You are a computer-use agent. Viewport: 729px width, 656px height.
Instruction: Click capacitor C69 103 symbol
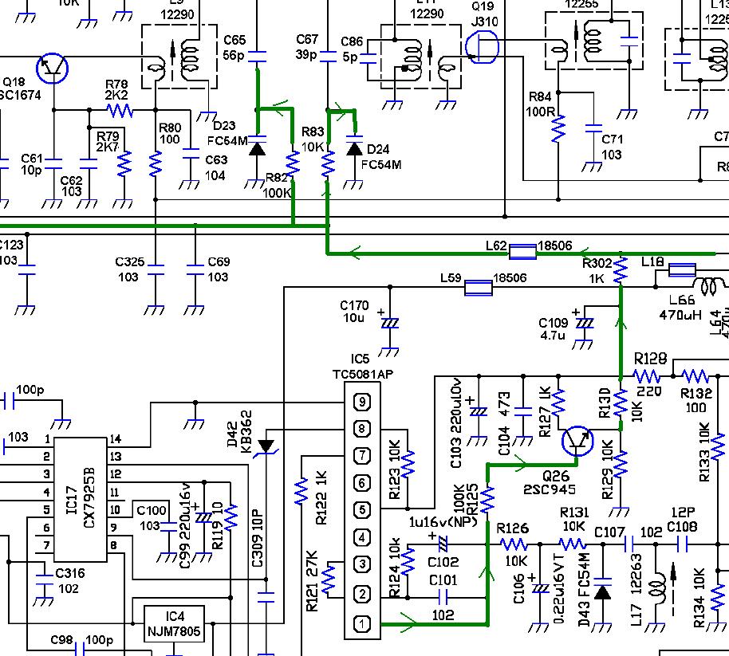click(x=195, y=270)
